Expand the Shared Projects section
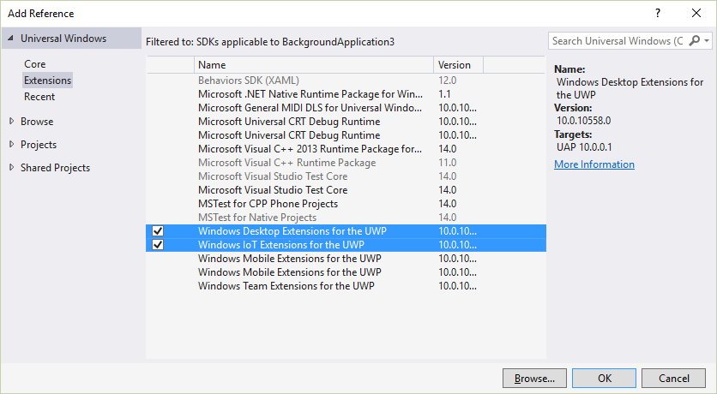This screenshot has width=717, height=394. [11, 167]
